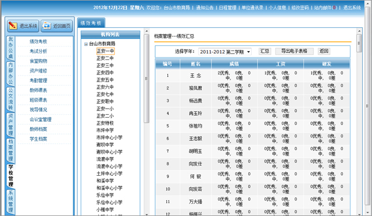This screenshot has height=216, width=372.
Task: Open 站内邮件 from the header
Action: coord(325,8)
